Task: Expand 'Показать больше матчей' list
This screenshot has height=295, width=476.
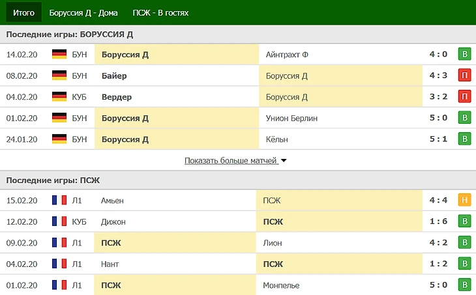Action: pos(235,160)
